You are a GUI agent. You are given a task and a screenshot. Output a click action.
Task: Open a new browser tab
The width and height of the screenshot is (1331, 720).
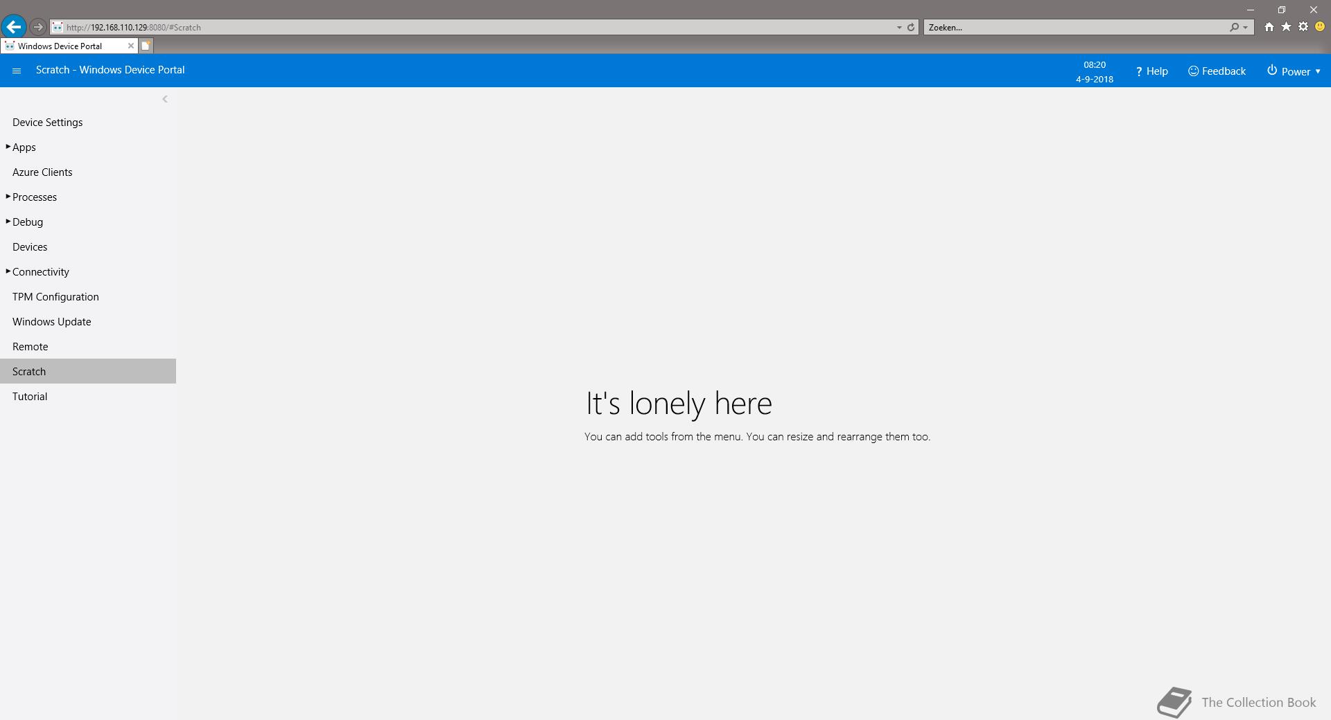146,46
